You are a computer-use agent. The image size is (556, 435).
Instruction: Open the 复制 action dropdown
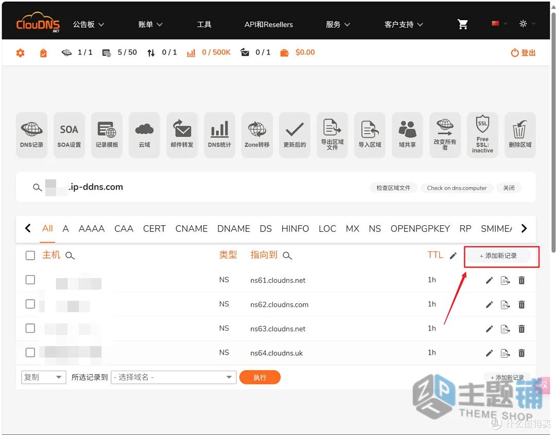tap(44, 377)
